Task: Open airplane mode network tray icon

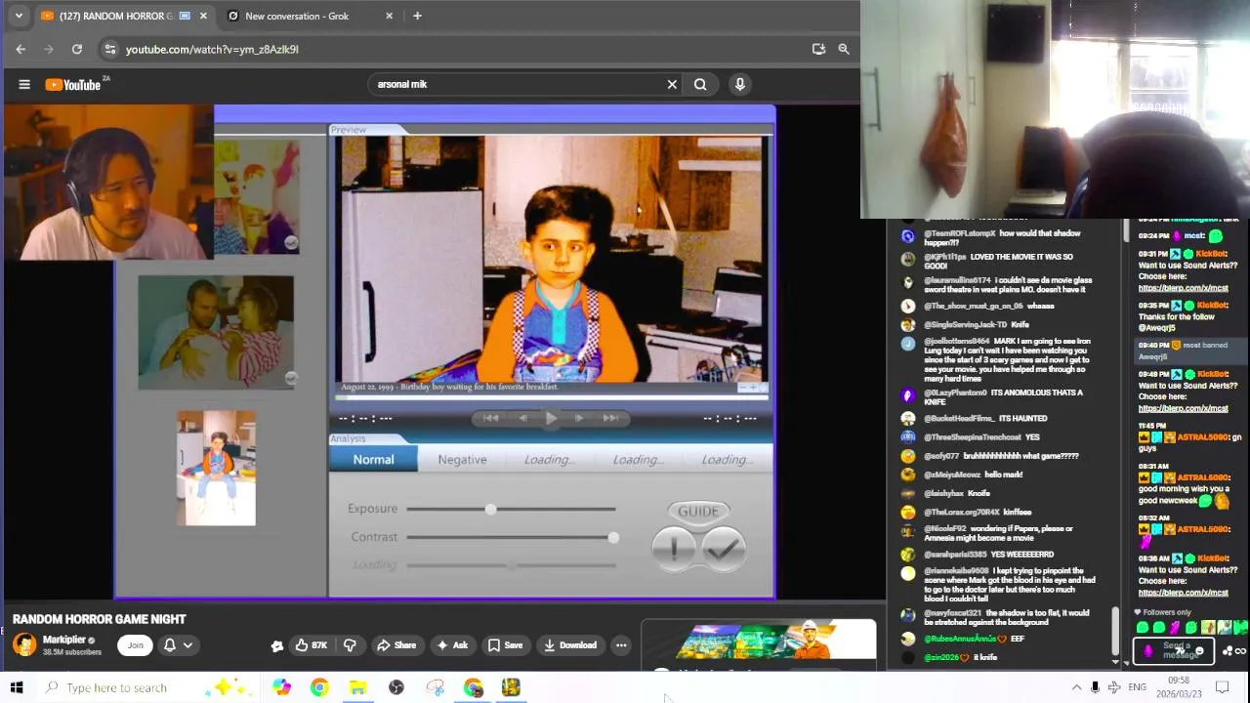Action: point(1114,687)
